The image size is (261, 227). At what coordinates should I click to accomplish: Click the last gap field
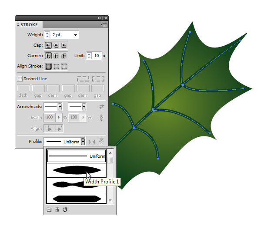[x=98, y=88]
